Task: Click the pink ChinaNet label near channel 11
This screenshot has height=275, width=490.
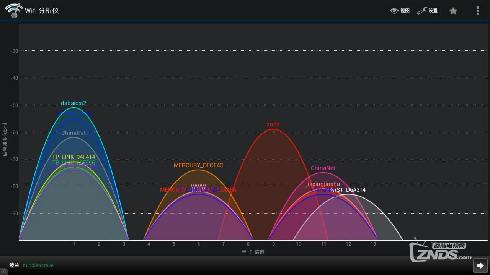Action: [x=323, y=168]
